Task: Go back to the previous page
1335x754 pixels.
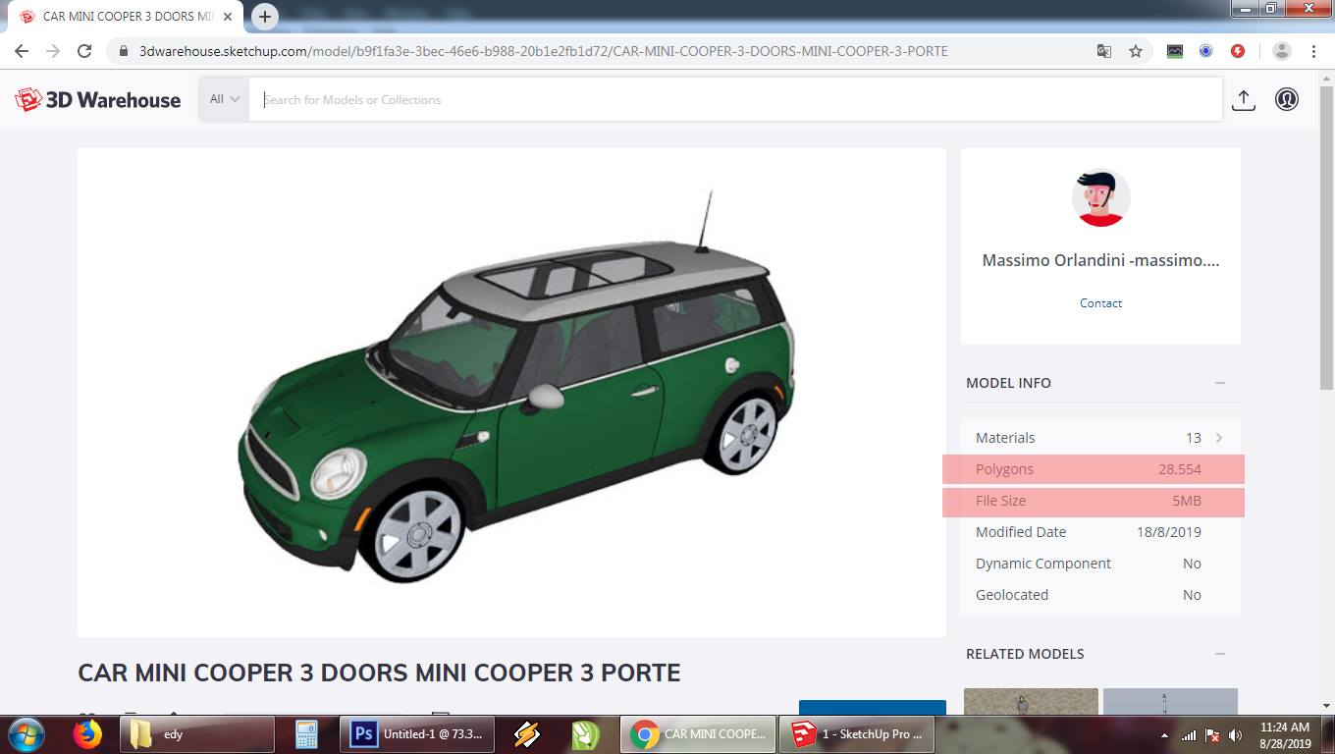Action: tap(22, 51)
